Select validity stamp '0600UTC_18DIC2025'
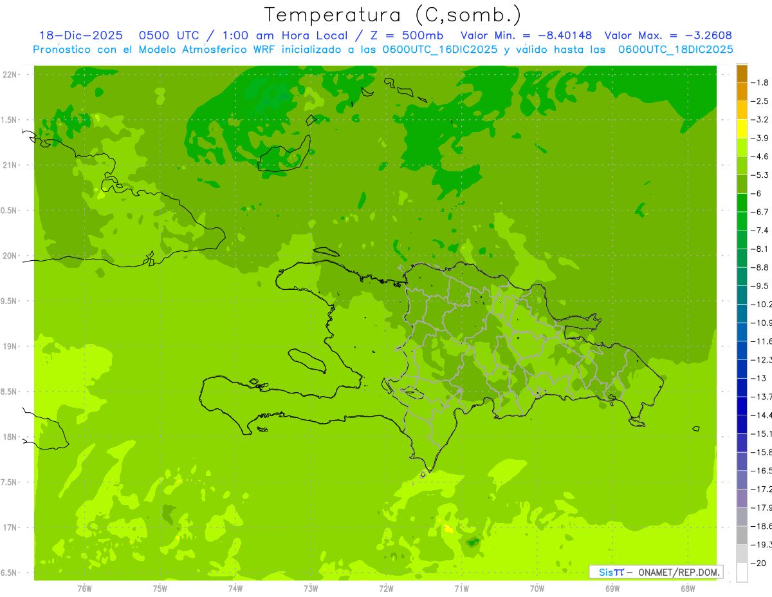Viewport: 772px width, 597px height. tap(675, 50)
